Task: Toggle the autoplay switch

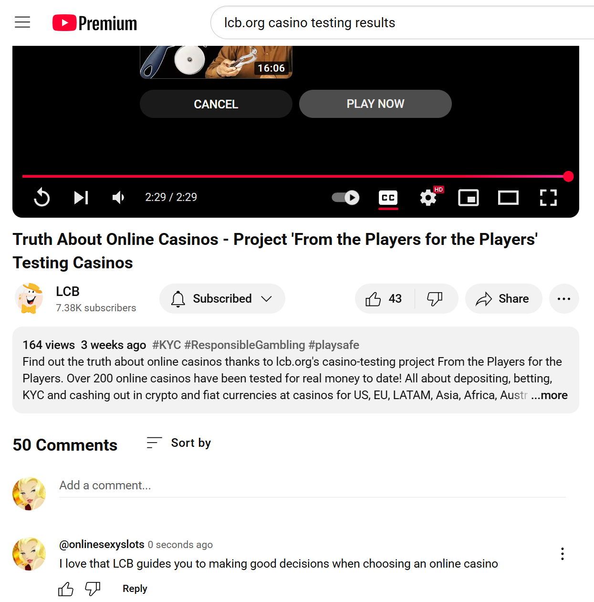Action: pyautogui.click(x=346, y=197)
